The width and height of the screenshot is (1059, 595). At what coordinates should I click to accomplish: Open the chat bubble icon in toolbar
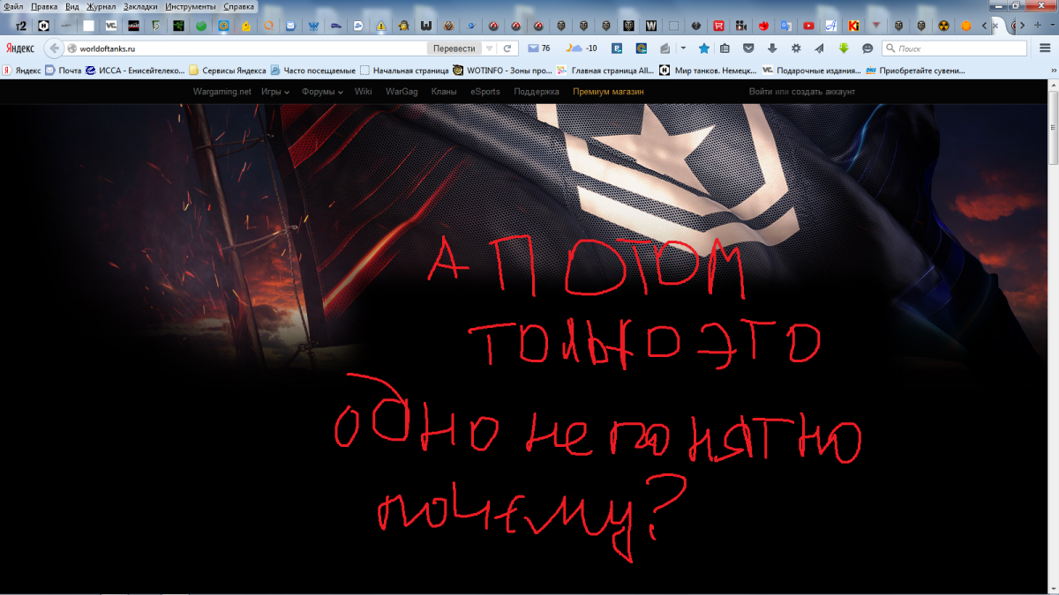click(867, 48)
